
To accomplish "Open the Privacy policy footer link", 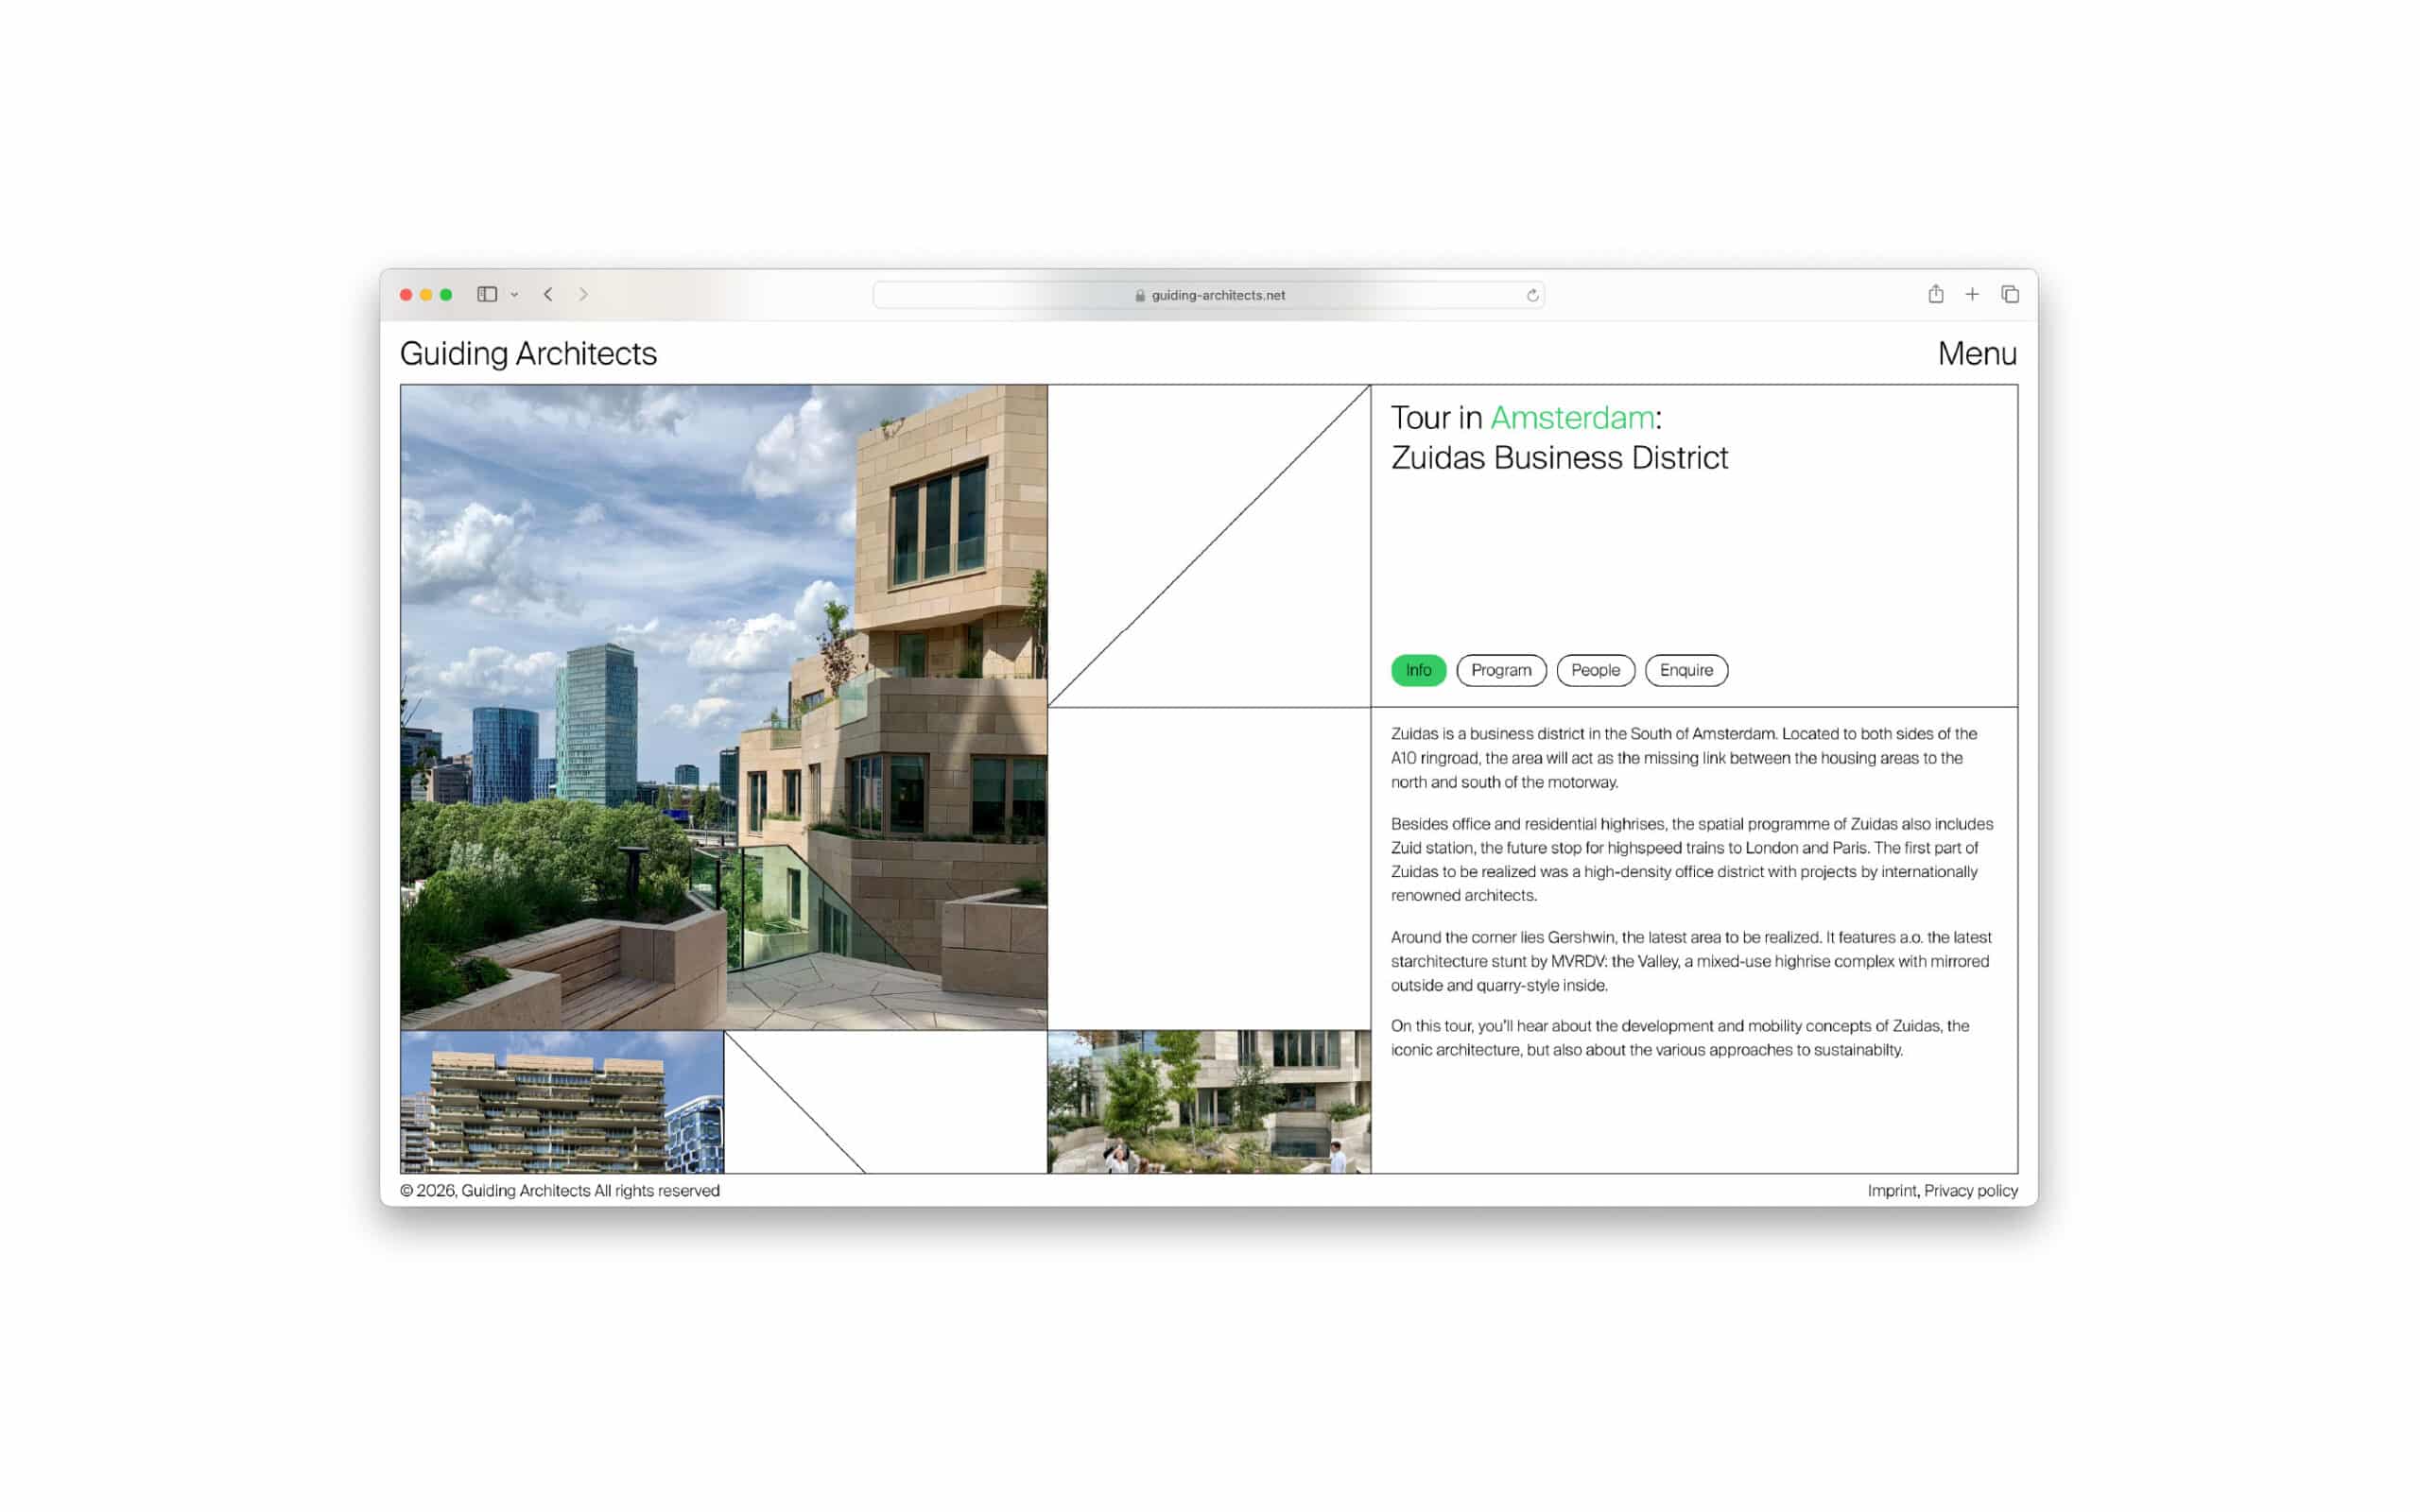I will click(1970, 1190).
